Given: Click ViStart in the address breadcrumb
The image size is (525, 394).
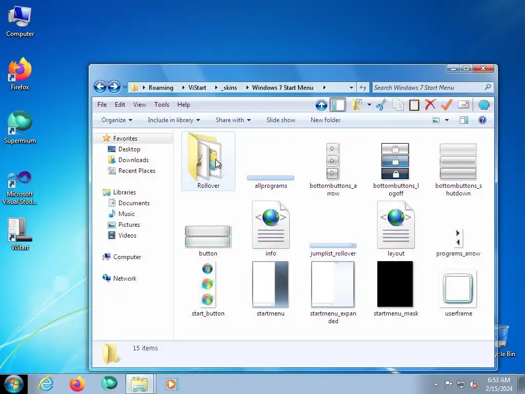Looking at the screenshot, I should coord(197,87).
